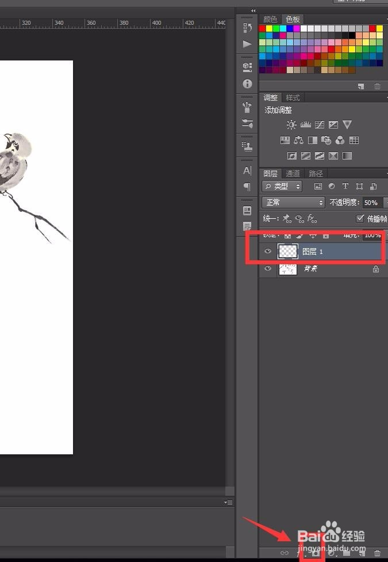Add a Levels adjustment
The width and height of the screenshot is (388, 562).
[x=305, y=124]
